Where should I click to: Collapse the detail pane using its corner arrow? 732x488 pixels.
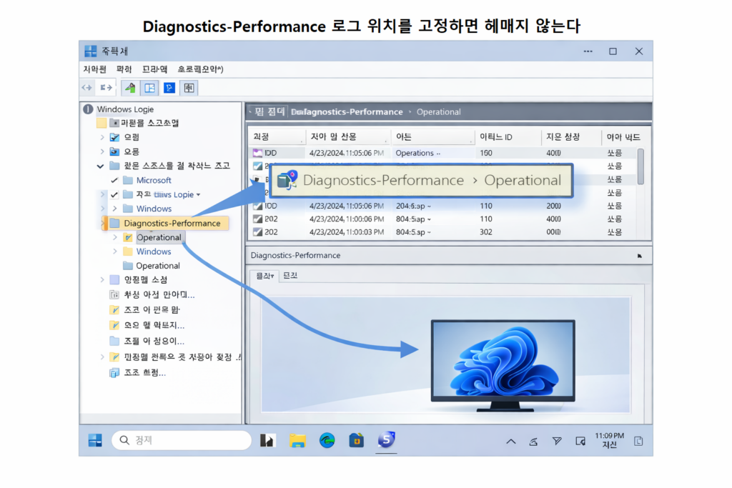pyautogui.click(x=640, y=256)
